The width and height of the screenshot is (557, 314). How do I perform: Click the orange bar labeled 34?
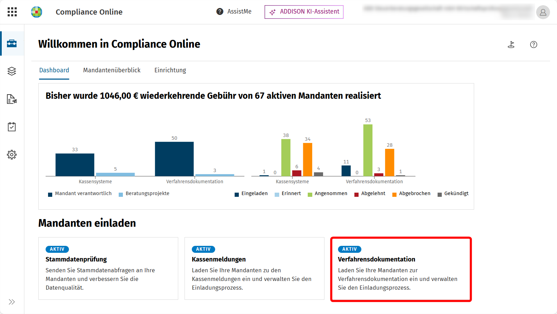click(x=308, y=160)
